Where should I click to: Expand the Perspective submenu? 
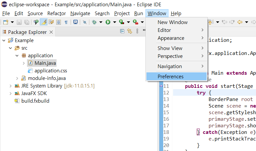pos(176,56)
